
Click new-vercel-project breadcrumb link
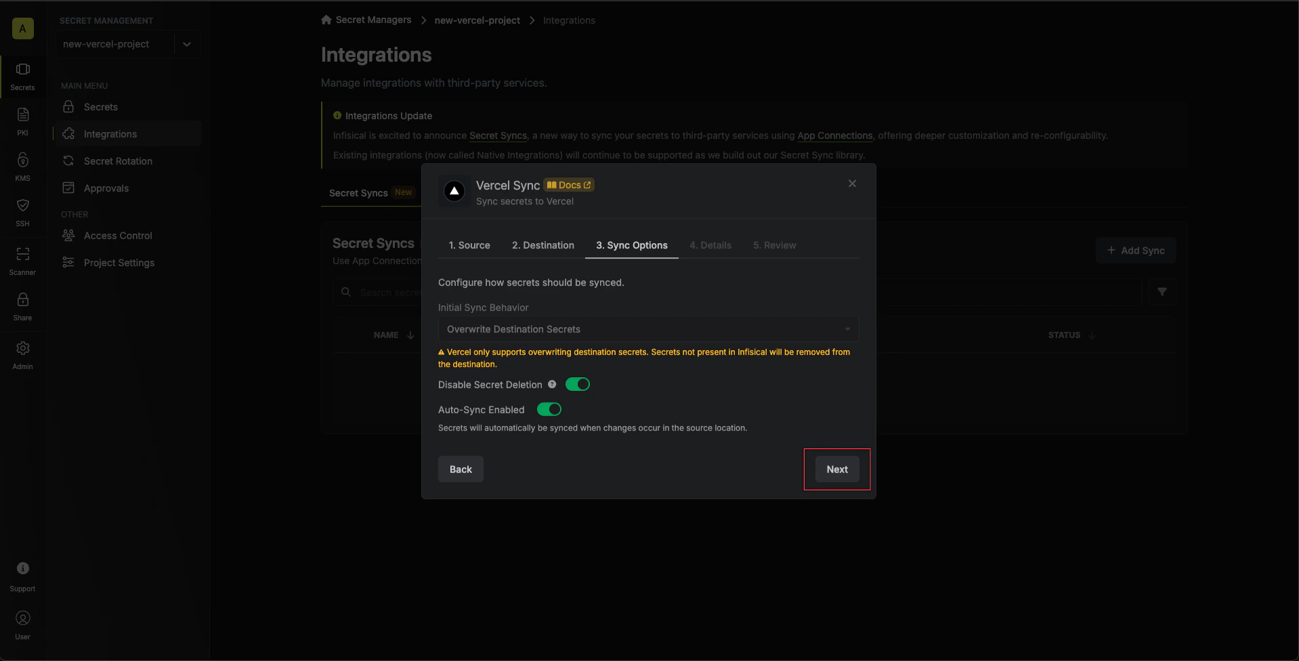pyautogui.click(x=477, y=20)
